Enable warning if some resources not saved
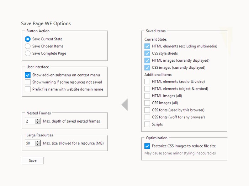The width and height of the screenshot is (249, 186). tap(28, 82)
